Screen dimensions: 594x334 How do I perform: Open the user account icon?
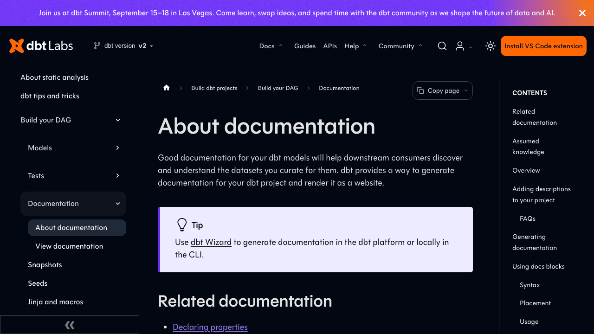tap(460, 46)
